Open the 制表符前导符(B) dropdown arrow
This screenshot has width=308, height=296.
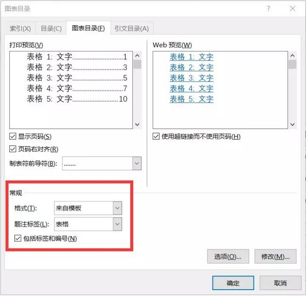click(137, 163)
